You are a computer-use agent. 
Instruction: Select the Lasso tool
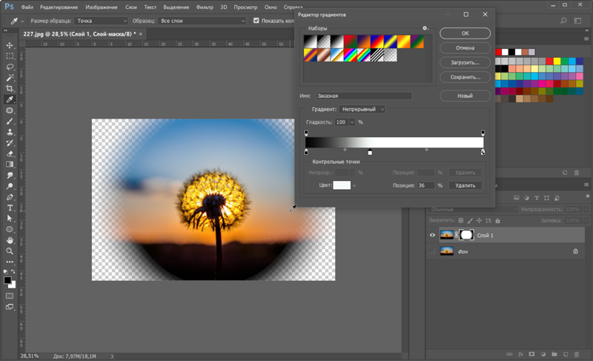tap(10, 67)
